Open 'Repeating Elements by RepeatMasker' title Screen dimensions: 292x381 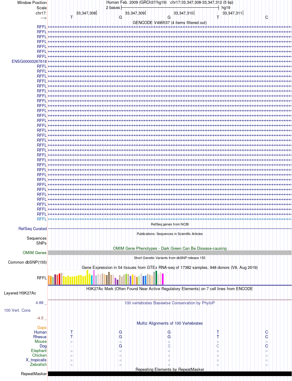tap(170, 369)
